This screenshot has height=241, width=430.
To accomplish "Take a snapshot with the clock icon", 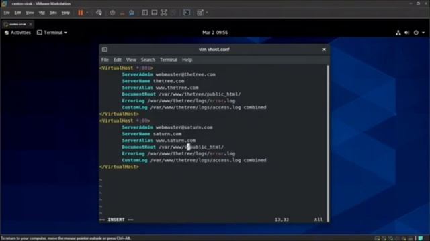I will pyautogui.click(x=112, y=13).
